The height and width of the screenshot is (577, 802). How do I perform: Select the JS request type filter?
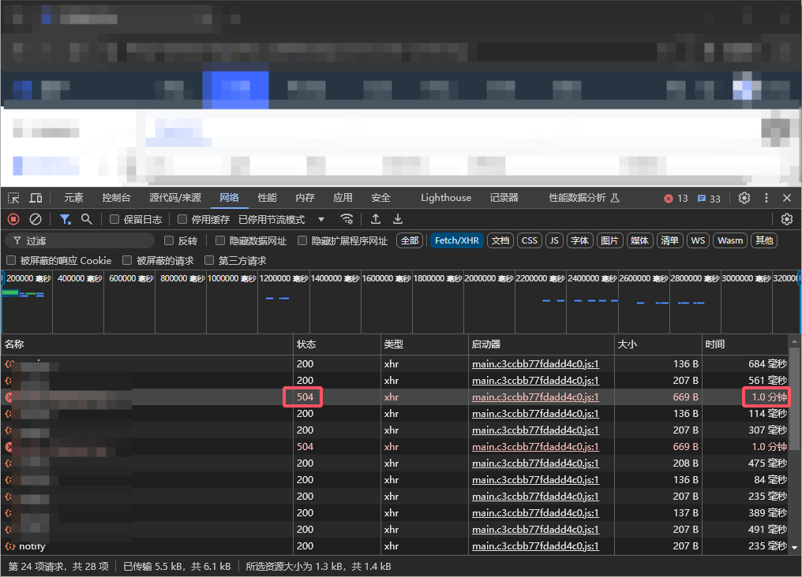click(554, 240)
